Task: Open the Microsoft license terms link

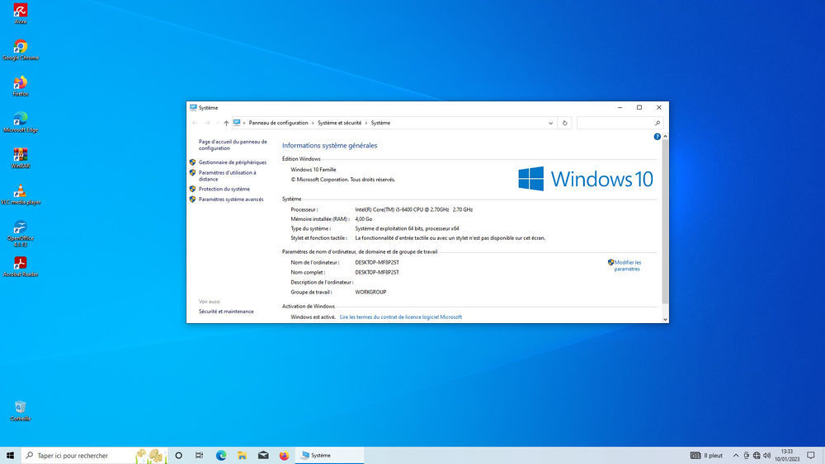Action: pyautogui.click(x=401, y=316)
